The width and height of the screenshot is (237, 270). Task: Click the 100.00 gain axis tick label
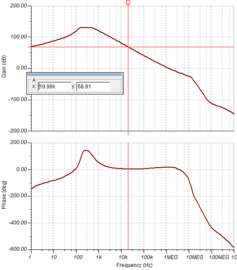[x=18, y=37]
